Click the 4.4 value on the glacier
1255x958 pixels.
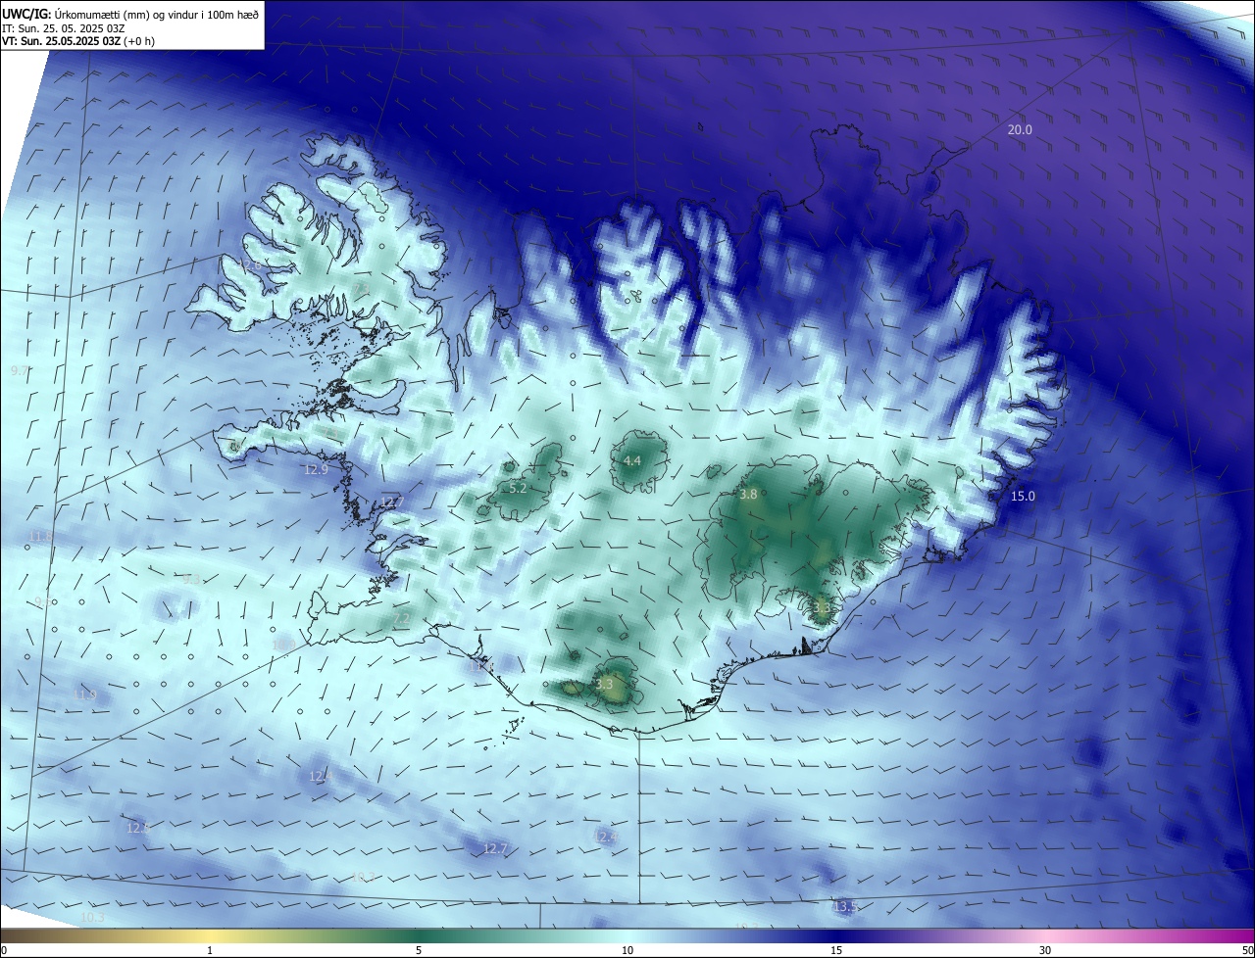631,460
